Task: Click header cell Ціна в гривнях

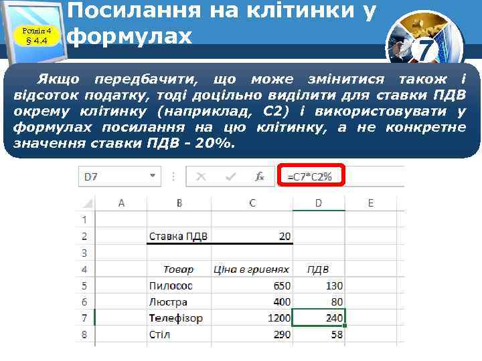Action: [x=252, y=269]
